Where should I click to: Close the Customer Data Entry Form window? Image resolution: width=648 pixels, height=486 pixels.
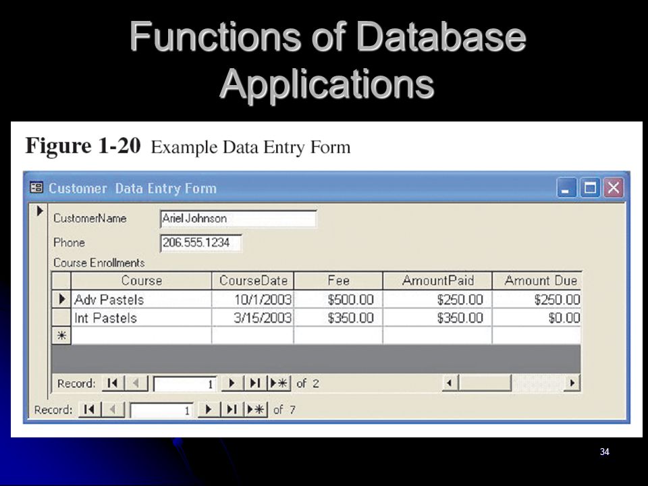pyautogui.click(x=614, y=188)
